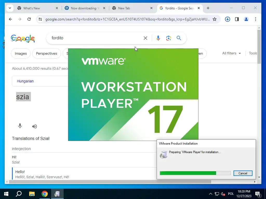Filter results by Perspectives
Image resolution: width=266 pixels, height=199 pixels.
tap(46, 53)
